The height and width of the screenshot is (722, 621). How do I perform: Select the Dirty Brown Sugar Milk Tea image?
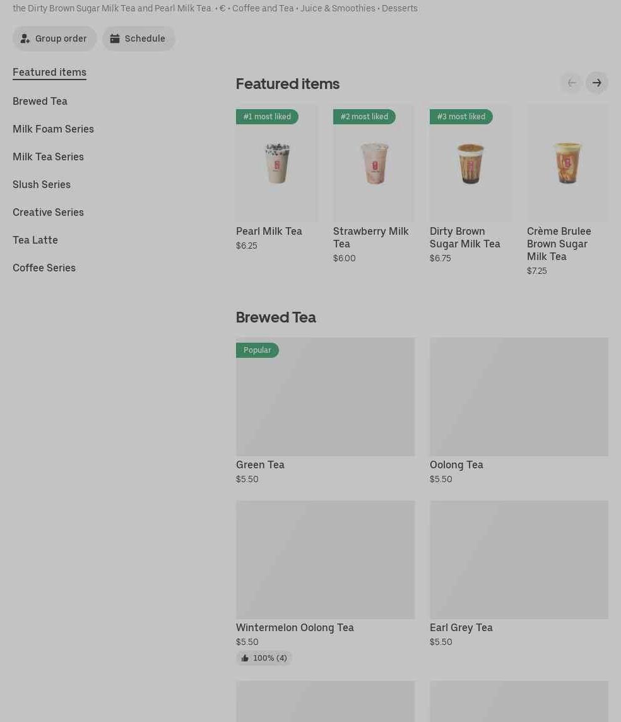[470, 163]
